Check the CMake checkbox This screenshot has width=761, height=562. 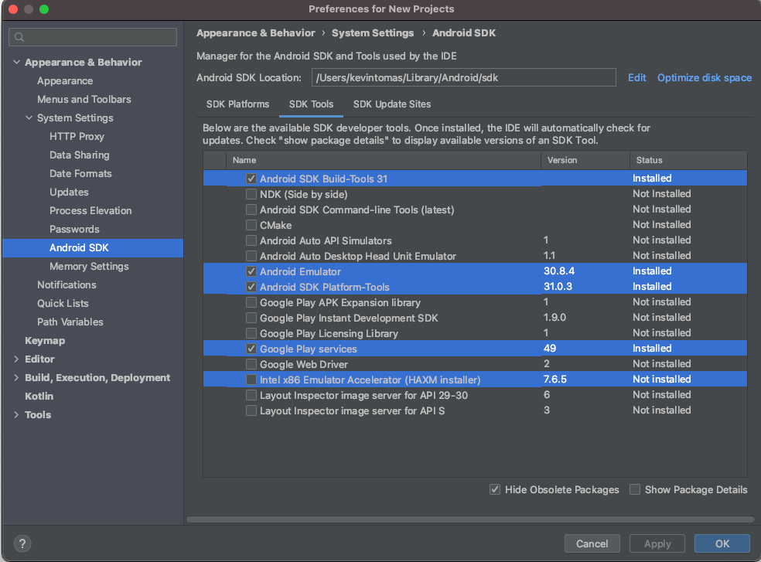point(251,225)
